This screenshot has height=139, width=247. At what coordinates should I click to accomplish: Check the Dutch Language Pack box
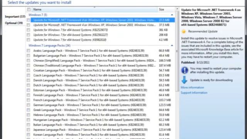(28, 85)
